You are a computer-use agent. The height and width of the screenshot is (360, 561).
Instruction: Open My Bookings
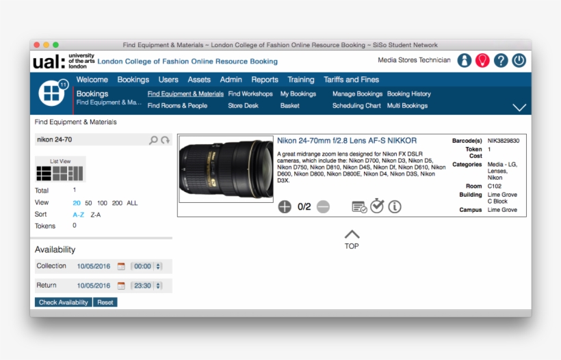(x=298, y=94)
